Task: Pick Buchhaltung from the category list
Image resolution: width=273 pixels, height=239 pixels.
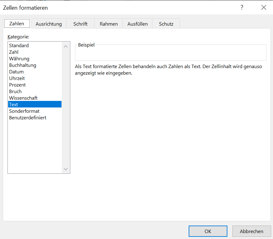Action: coord(22,65)
